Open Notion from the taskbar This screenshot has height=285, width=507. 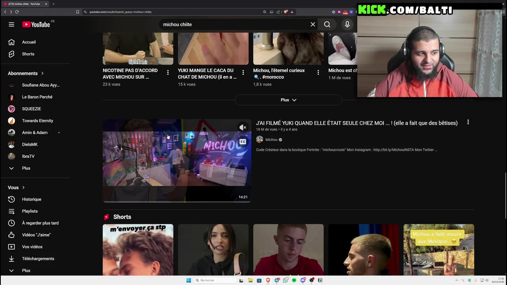320,280
